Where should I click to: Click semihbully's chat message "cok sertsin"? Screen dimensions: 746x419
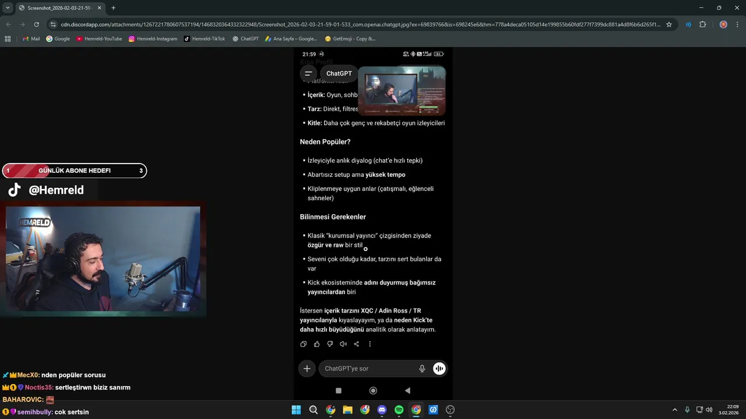72,412
